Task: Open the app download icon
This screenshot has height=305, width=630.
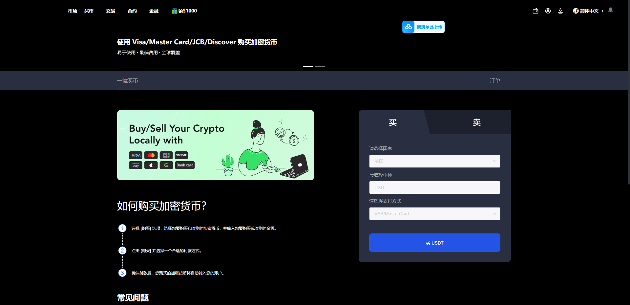Action: pos(560,11)
